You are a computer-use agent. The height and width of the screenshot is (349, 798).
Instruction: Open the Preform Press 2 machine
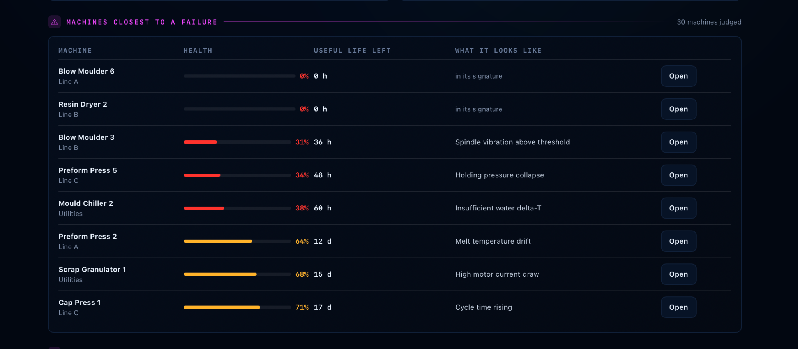[x=678, y=241]
